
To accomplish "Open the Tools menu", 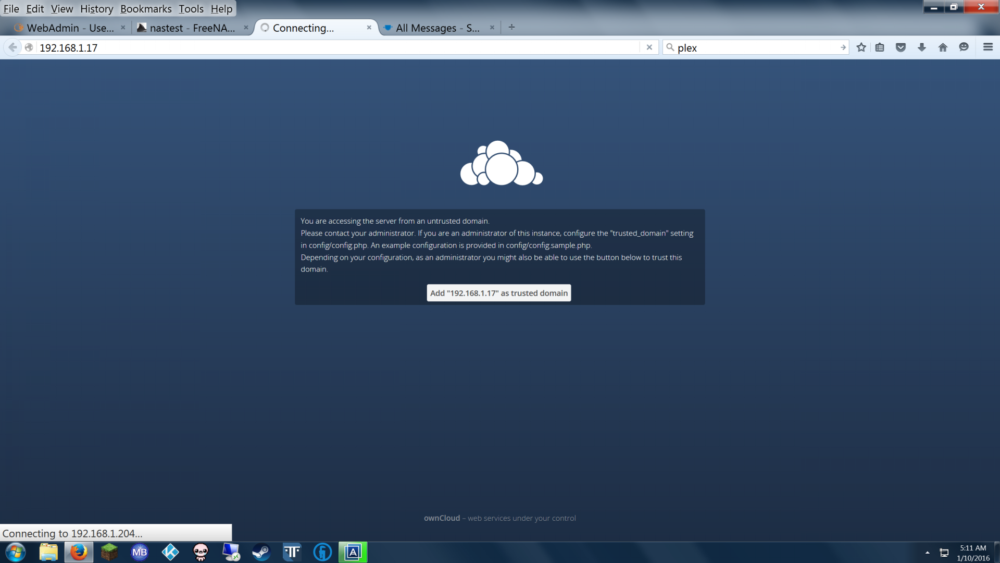I will tap(191, 9).
